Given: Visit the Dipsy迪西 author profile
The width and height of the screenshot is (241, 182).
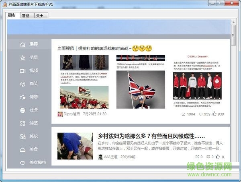Looking at the screenshot, I should (72, 114).
